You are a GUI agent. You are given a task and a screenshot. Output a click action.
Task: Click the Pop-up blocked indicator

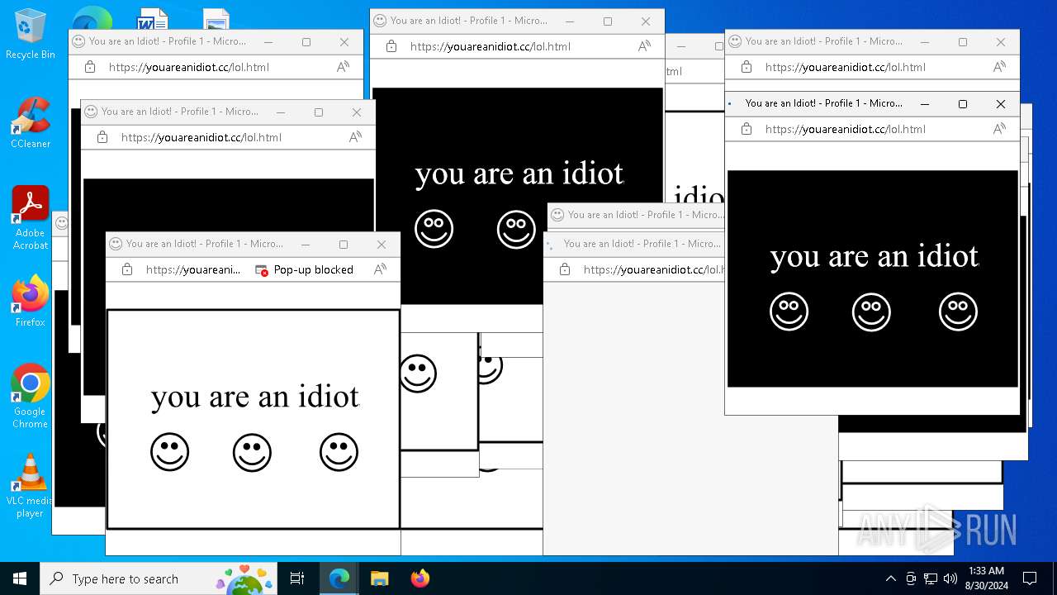point(304,269)
